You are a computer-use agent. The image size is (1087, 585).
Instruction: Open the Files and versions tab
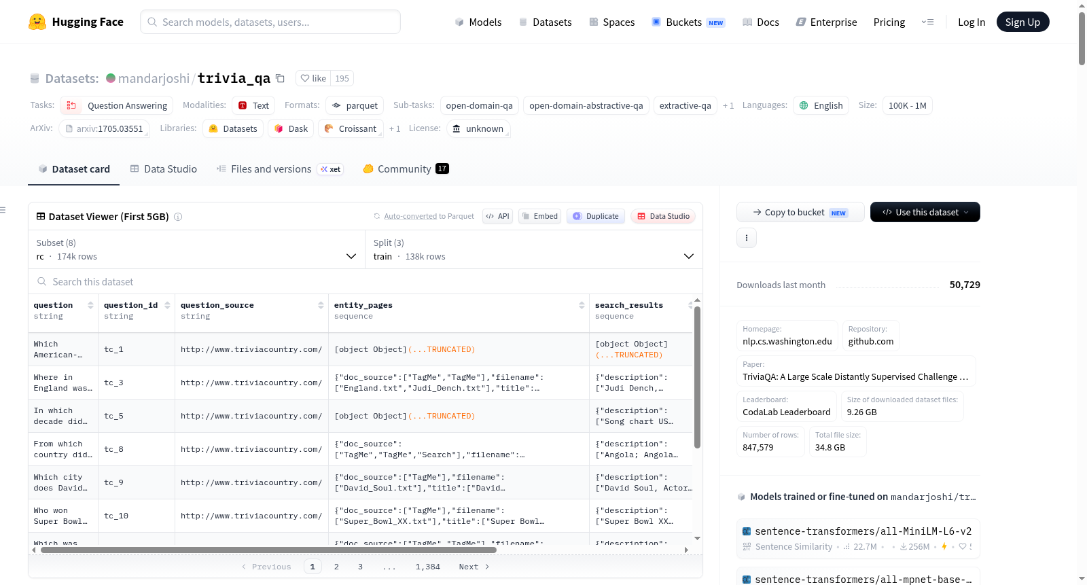pyautogui.click(x=279, y=169)
